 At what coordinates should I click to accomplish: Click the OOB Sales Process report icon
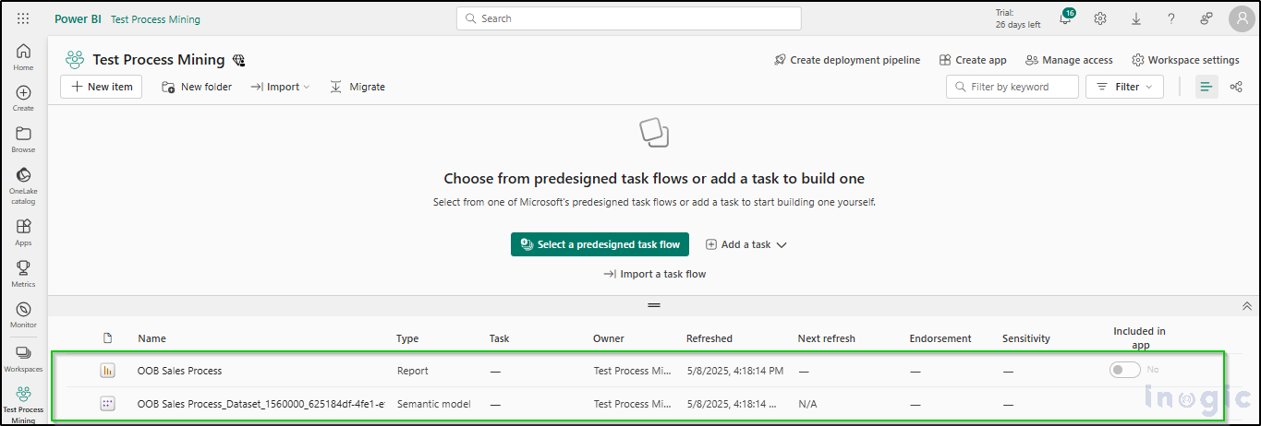point(107,371)
